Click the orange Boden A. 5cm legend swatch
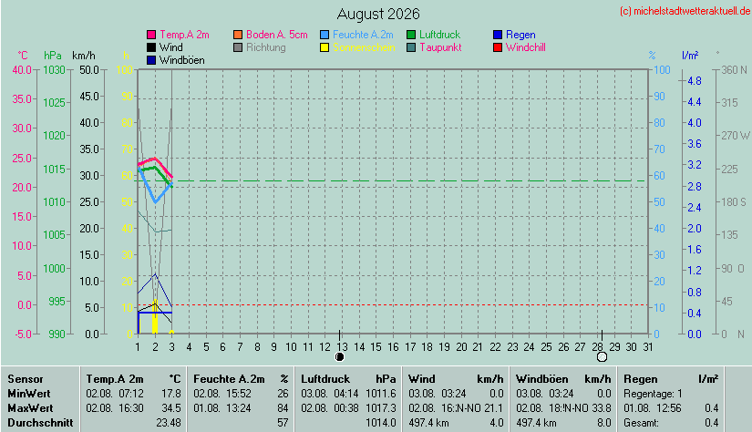This screenshot has width=752, height=432. click(x=238, y=35)
